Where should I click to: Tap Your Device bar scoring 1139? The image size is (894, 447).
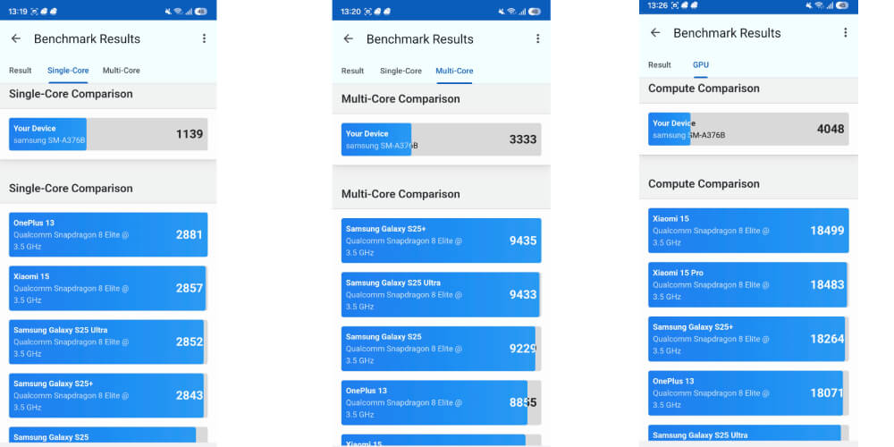[x=108, y=134]
